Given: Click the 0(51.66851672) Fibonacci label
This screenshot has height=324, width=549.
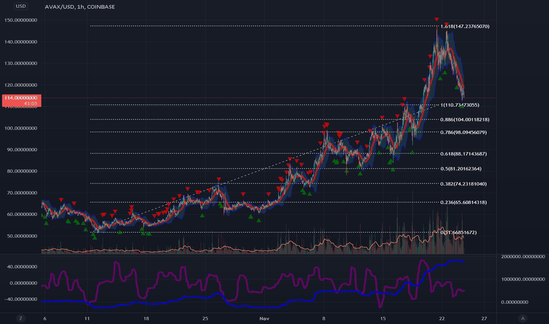Looking at the screenshot, I should click(x=459, y=233).
